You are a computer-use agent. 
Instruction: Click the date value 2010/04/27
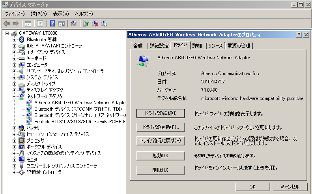click(x=213, y=82)
